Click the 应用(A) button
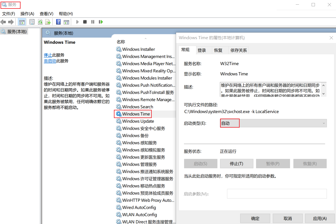Image resolution: width=336 pixels, height=224 pixels. pyautogui.click(x=320, y=218)
